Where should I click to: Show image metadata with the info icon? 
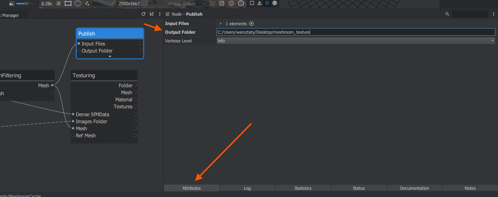pos(241,3)
